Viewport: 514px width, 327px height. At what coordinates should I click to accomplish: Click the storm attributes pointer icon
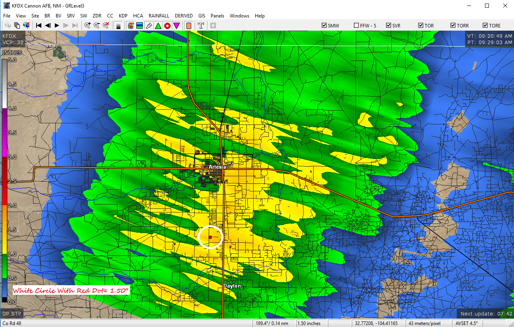tap(148, 25)
